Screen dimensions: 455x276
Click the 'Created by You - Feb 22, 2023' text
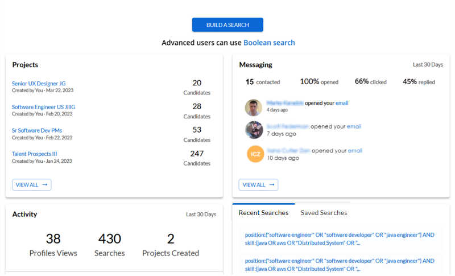pos(42,138)
